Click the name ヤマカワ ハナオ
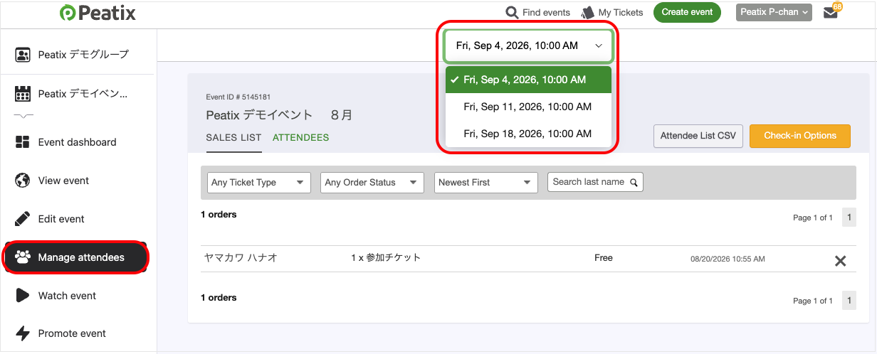Image resolution: width=877 pixels, height=354 pixels. (241, 258)
